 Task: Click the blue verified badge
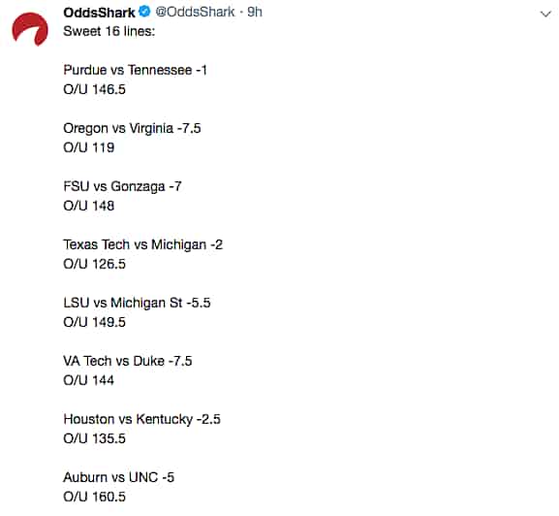coord(144,12)
